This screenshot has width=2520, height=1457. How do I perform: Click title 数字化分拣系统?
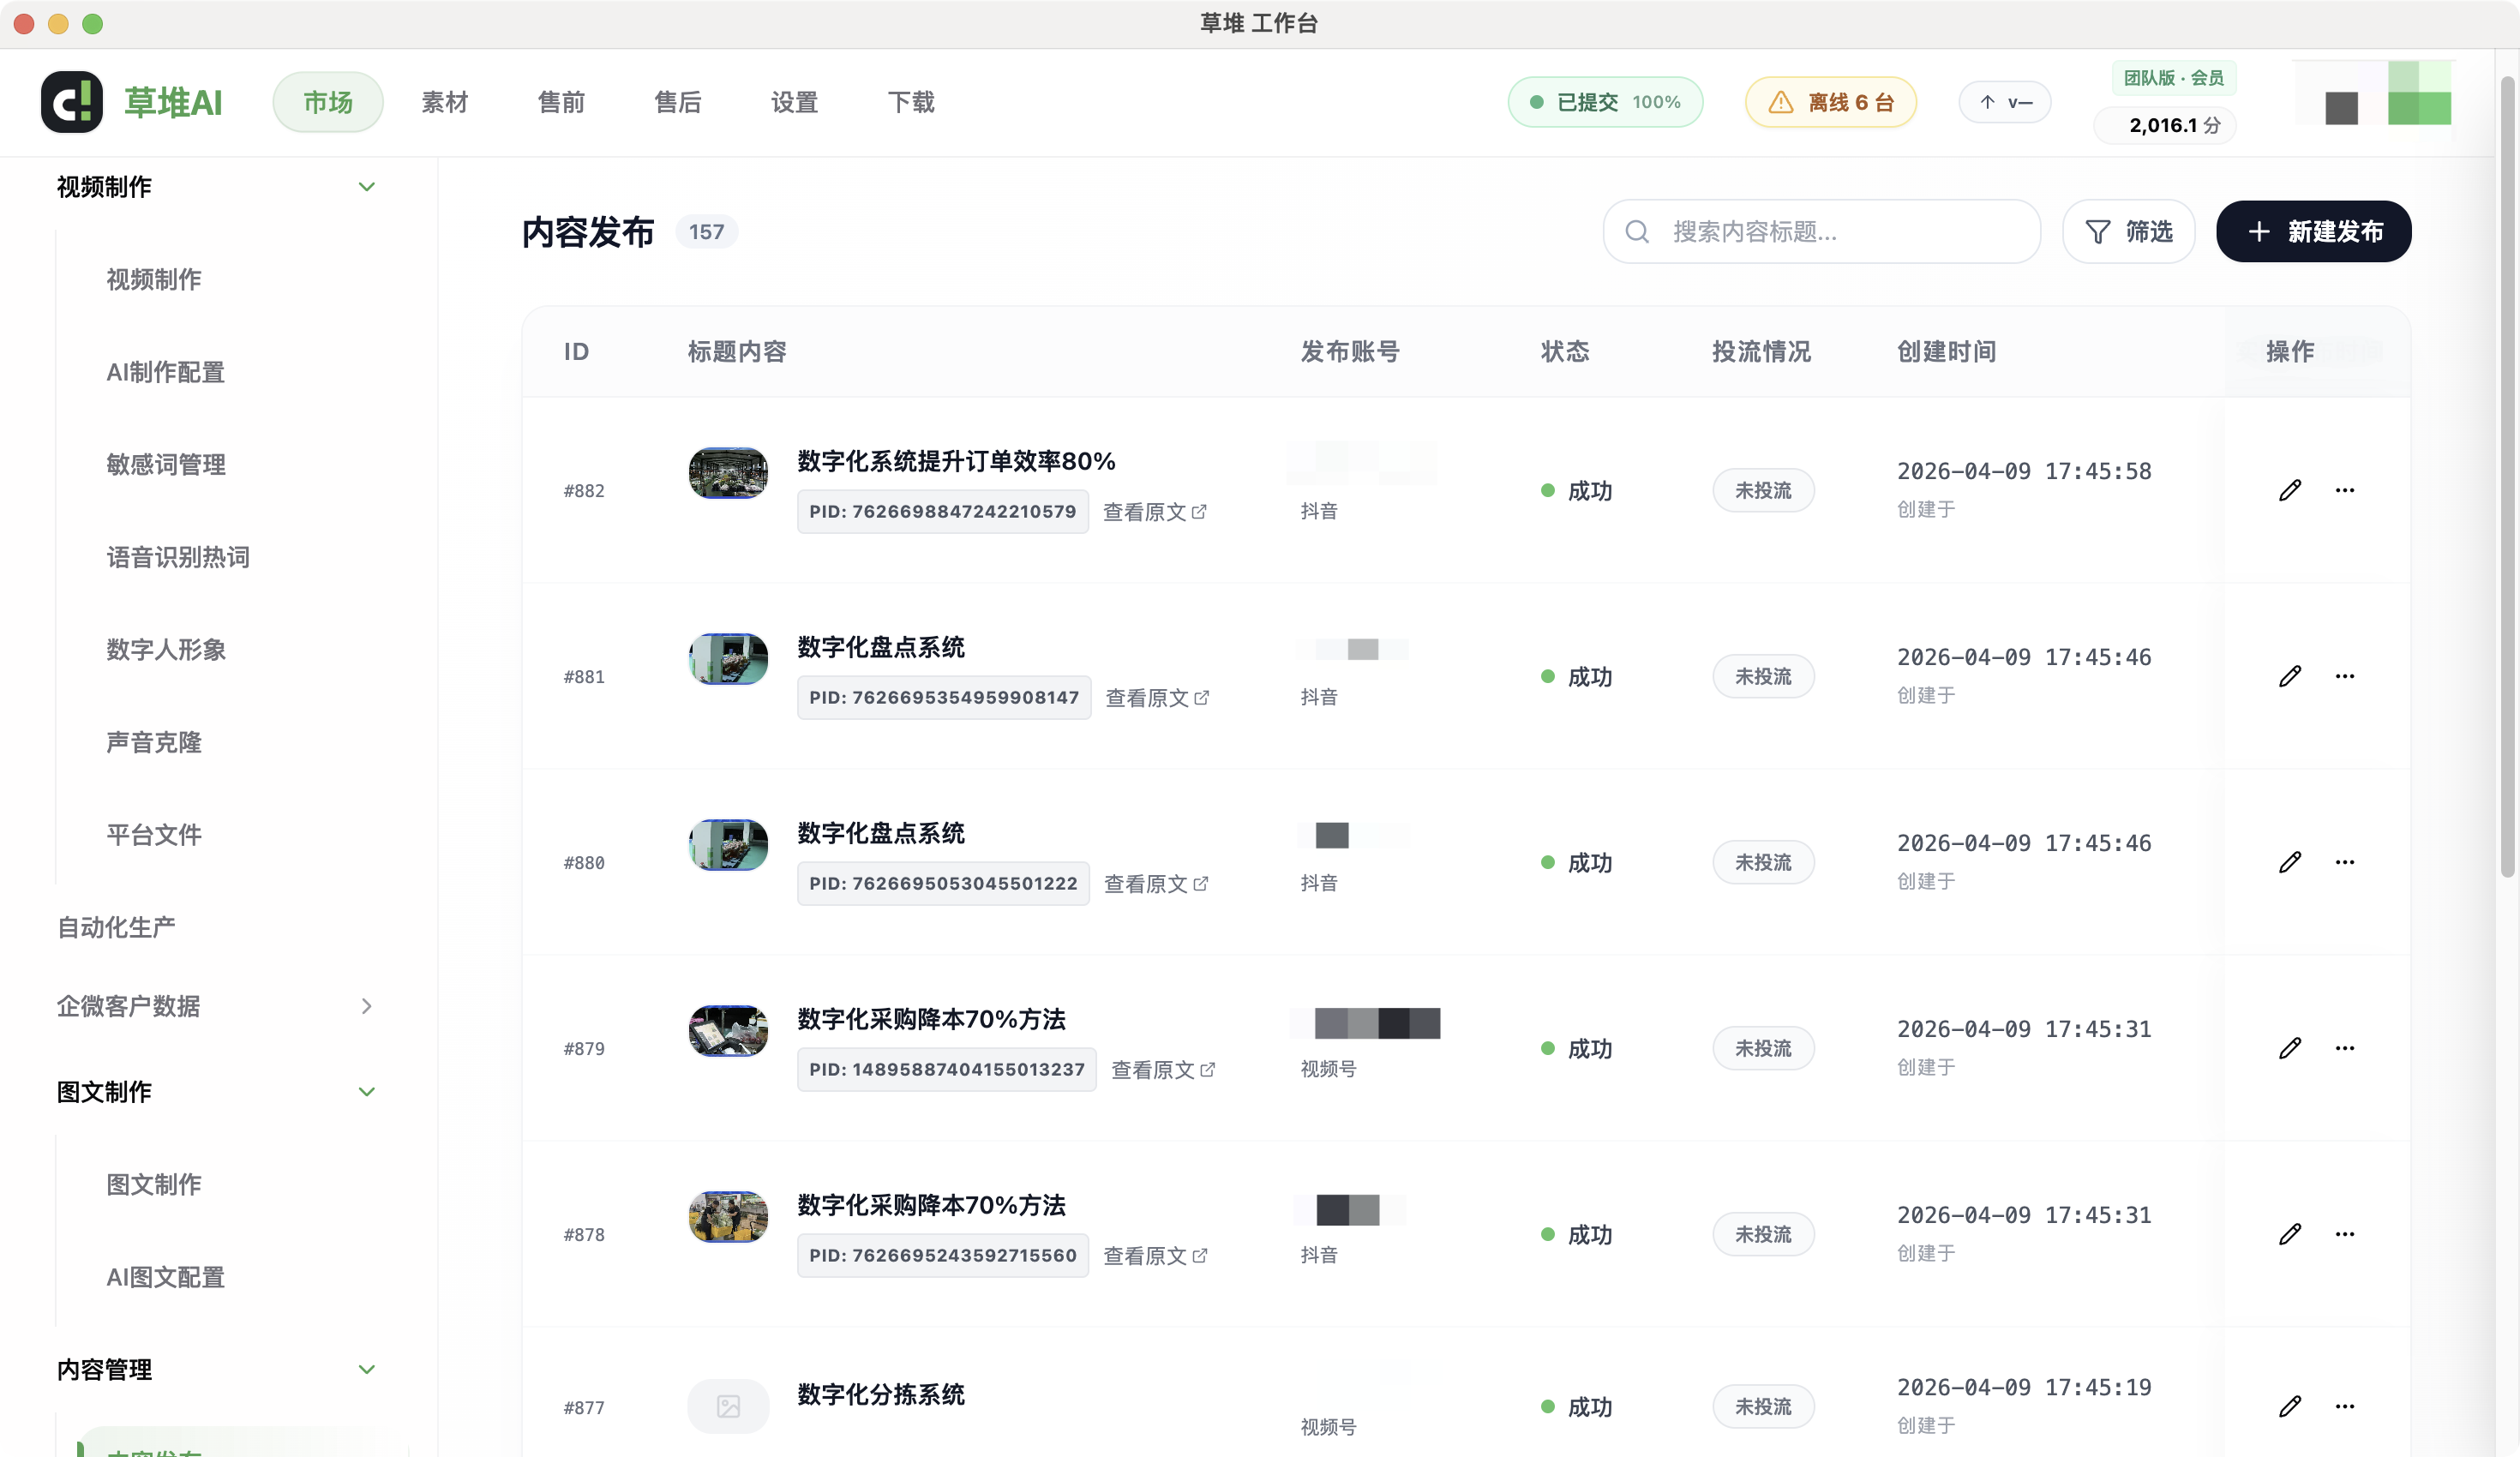(880, 1394)
